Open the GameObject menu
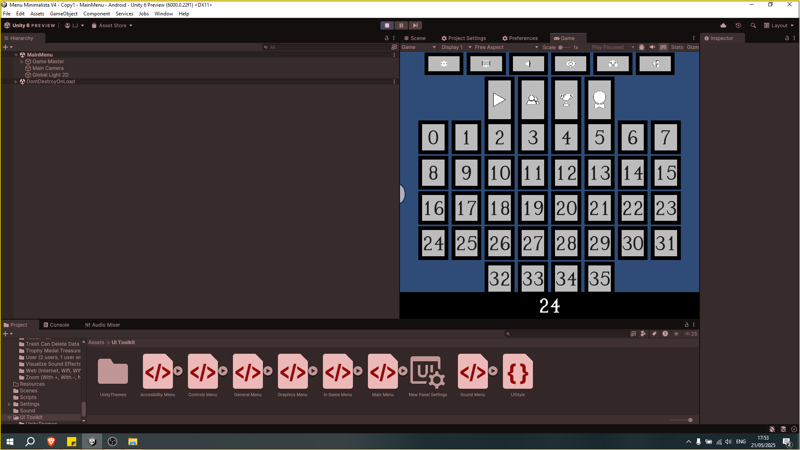 pos(64,14)
